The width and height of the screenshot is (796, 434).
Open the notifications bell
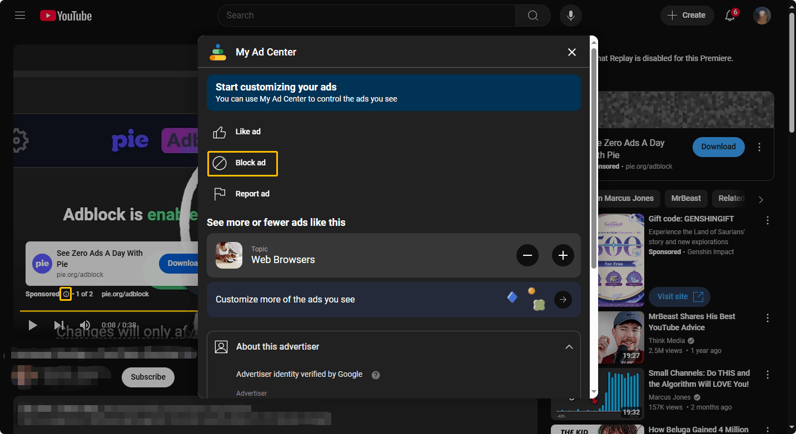coord(730,16)
